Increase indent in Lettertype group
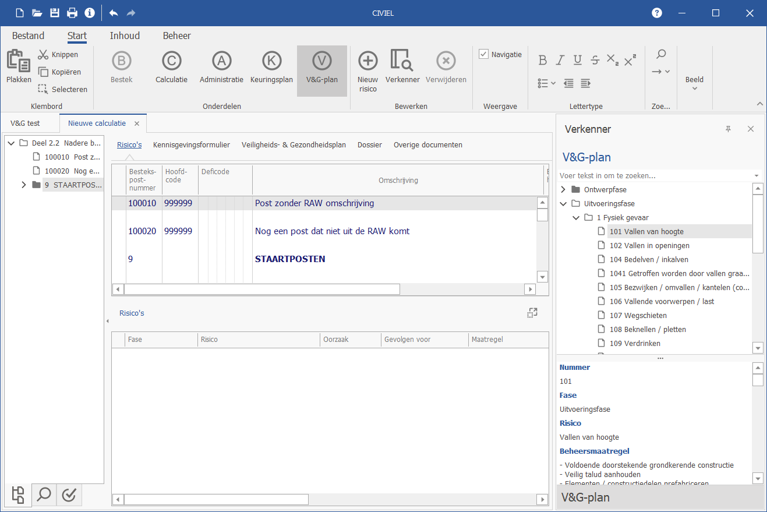The height and width of the screenshot is (512, 767). (x=585, y=83)
